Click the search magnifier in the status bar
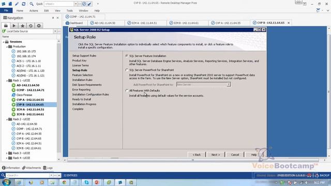Viewport: 331px width, 186px height. 3,175
